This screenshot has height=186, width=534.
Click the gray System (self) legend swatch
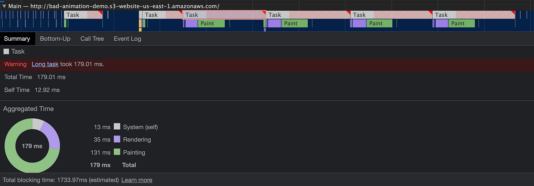click(117, 127)
